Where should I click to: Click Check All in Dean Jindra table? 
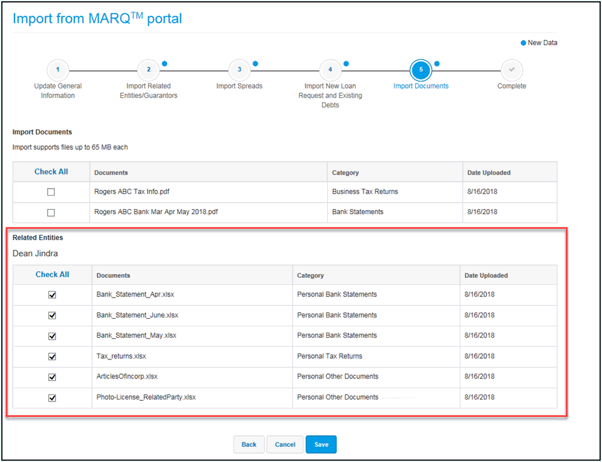pos(52,275)
